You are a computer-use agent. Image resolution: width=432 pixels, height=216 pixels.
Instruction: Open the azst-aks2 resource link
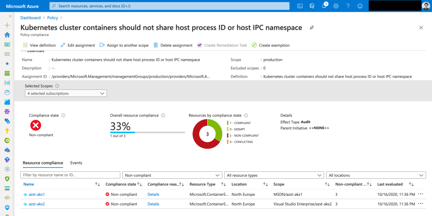coord(37,204)
